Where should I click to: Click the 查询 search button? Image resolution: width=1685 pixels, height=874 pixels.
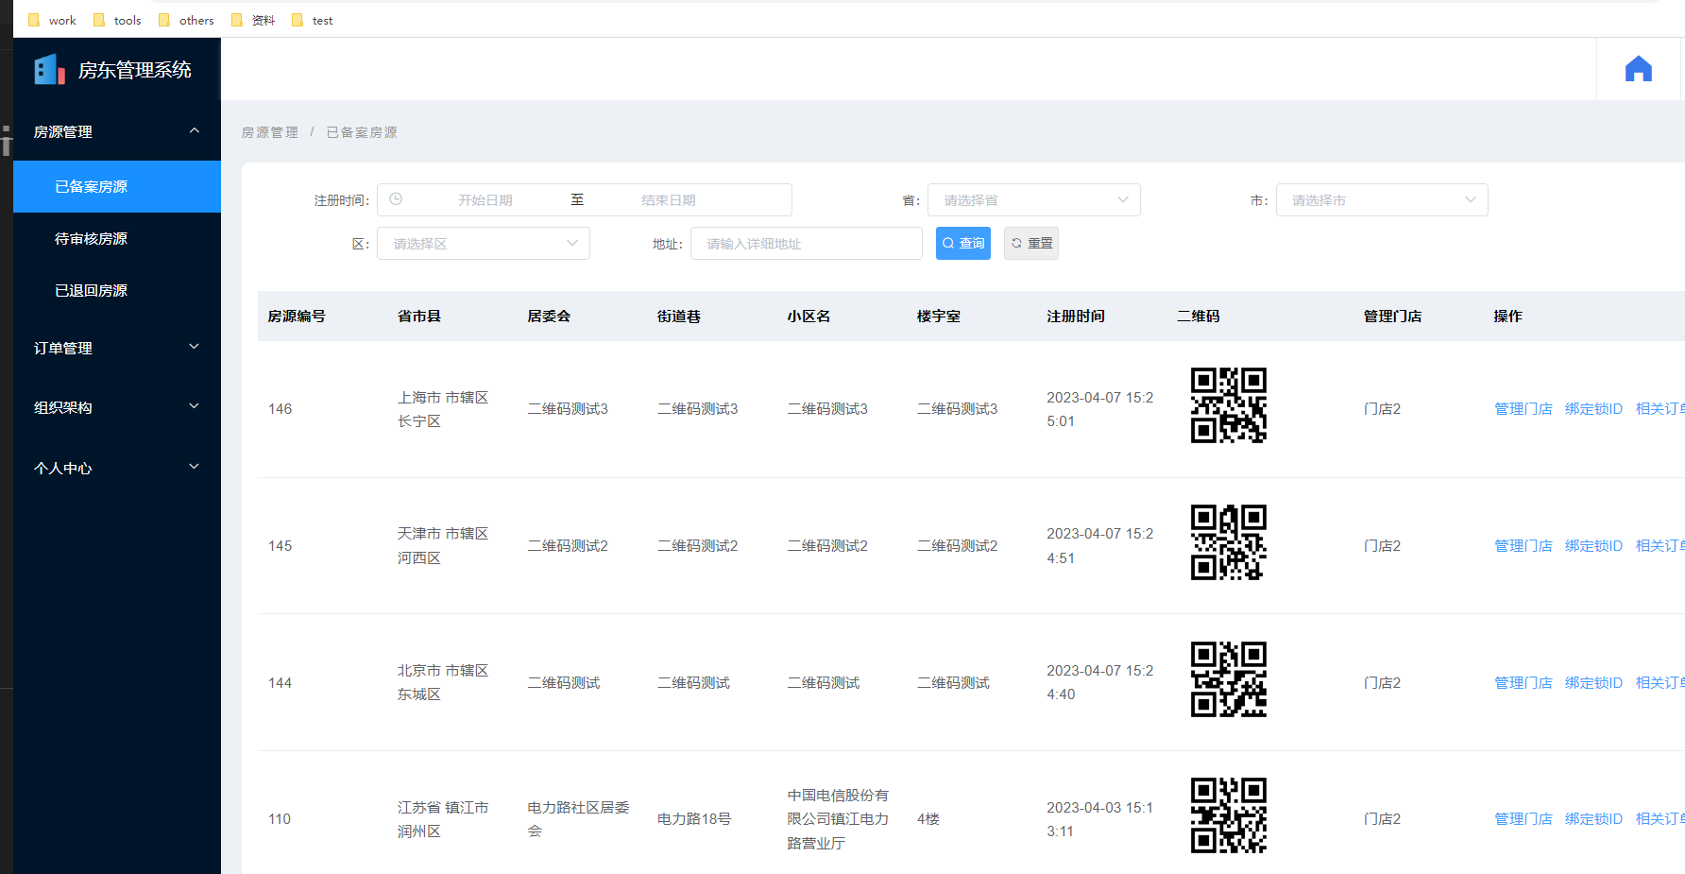(963, 243)
